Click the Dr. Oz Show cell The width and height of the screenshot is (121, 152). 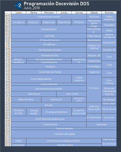(x=109, y=144)
